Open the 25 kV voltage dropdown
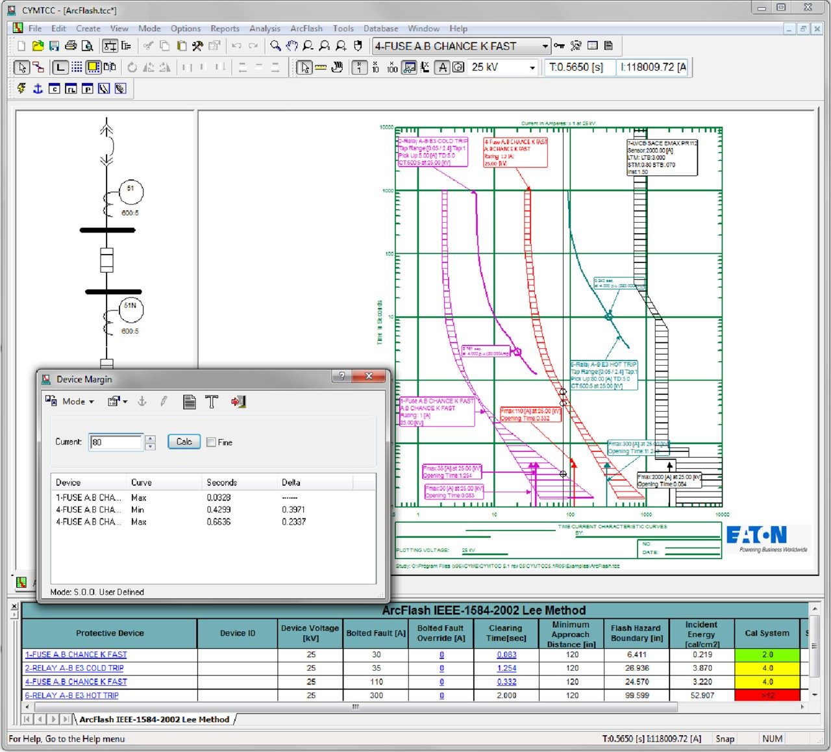Image resolution: width=831 pixels, height=752 pixels. coord(531,67)
